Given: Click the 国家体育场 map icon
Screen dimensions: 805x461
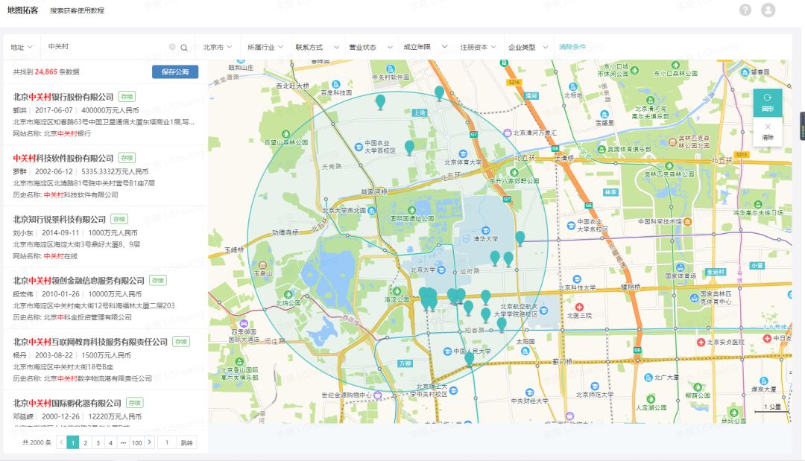Looking at the screenshot, I should coord(681,267).
